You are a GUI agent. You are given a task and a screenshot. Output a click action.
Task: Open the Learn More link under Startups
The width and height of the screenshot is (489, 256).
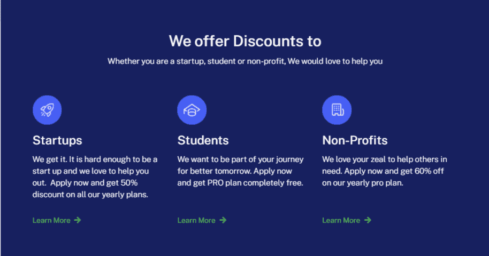pos(51,220)
